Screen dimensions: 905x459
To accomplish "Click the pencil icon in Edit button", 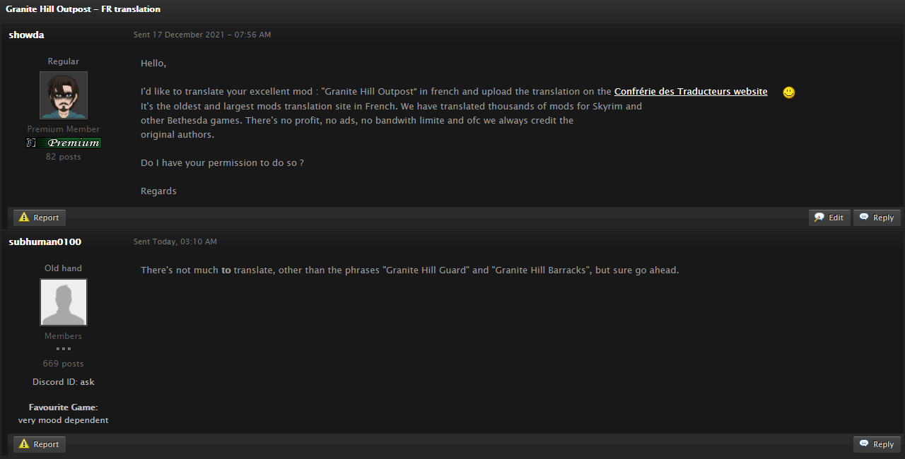I will click(819, 217).
